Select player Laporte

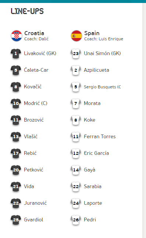(93, 203)
